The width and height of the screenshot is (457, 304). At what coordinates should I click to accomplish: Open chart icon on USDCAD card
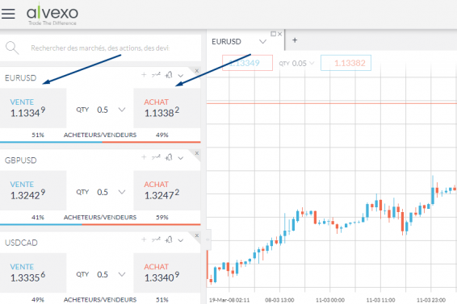(156, 239)
